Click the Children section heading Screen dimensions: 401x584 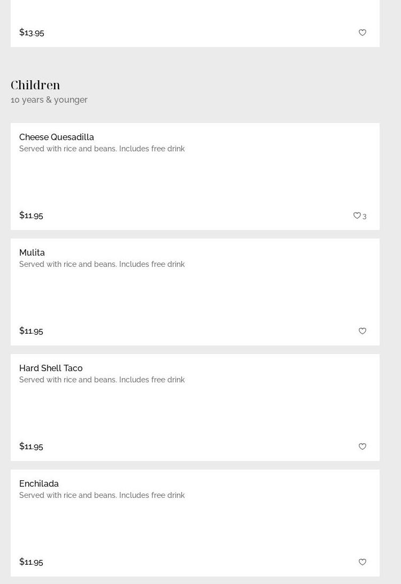(x=35, y=84)
